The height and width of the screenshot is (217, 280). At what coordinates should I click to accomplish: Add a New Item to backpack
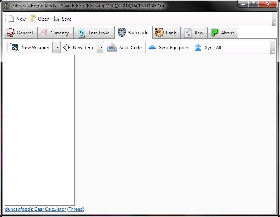tap(78, 48)
